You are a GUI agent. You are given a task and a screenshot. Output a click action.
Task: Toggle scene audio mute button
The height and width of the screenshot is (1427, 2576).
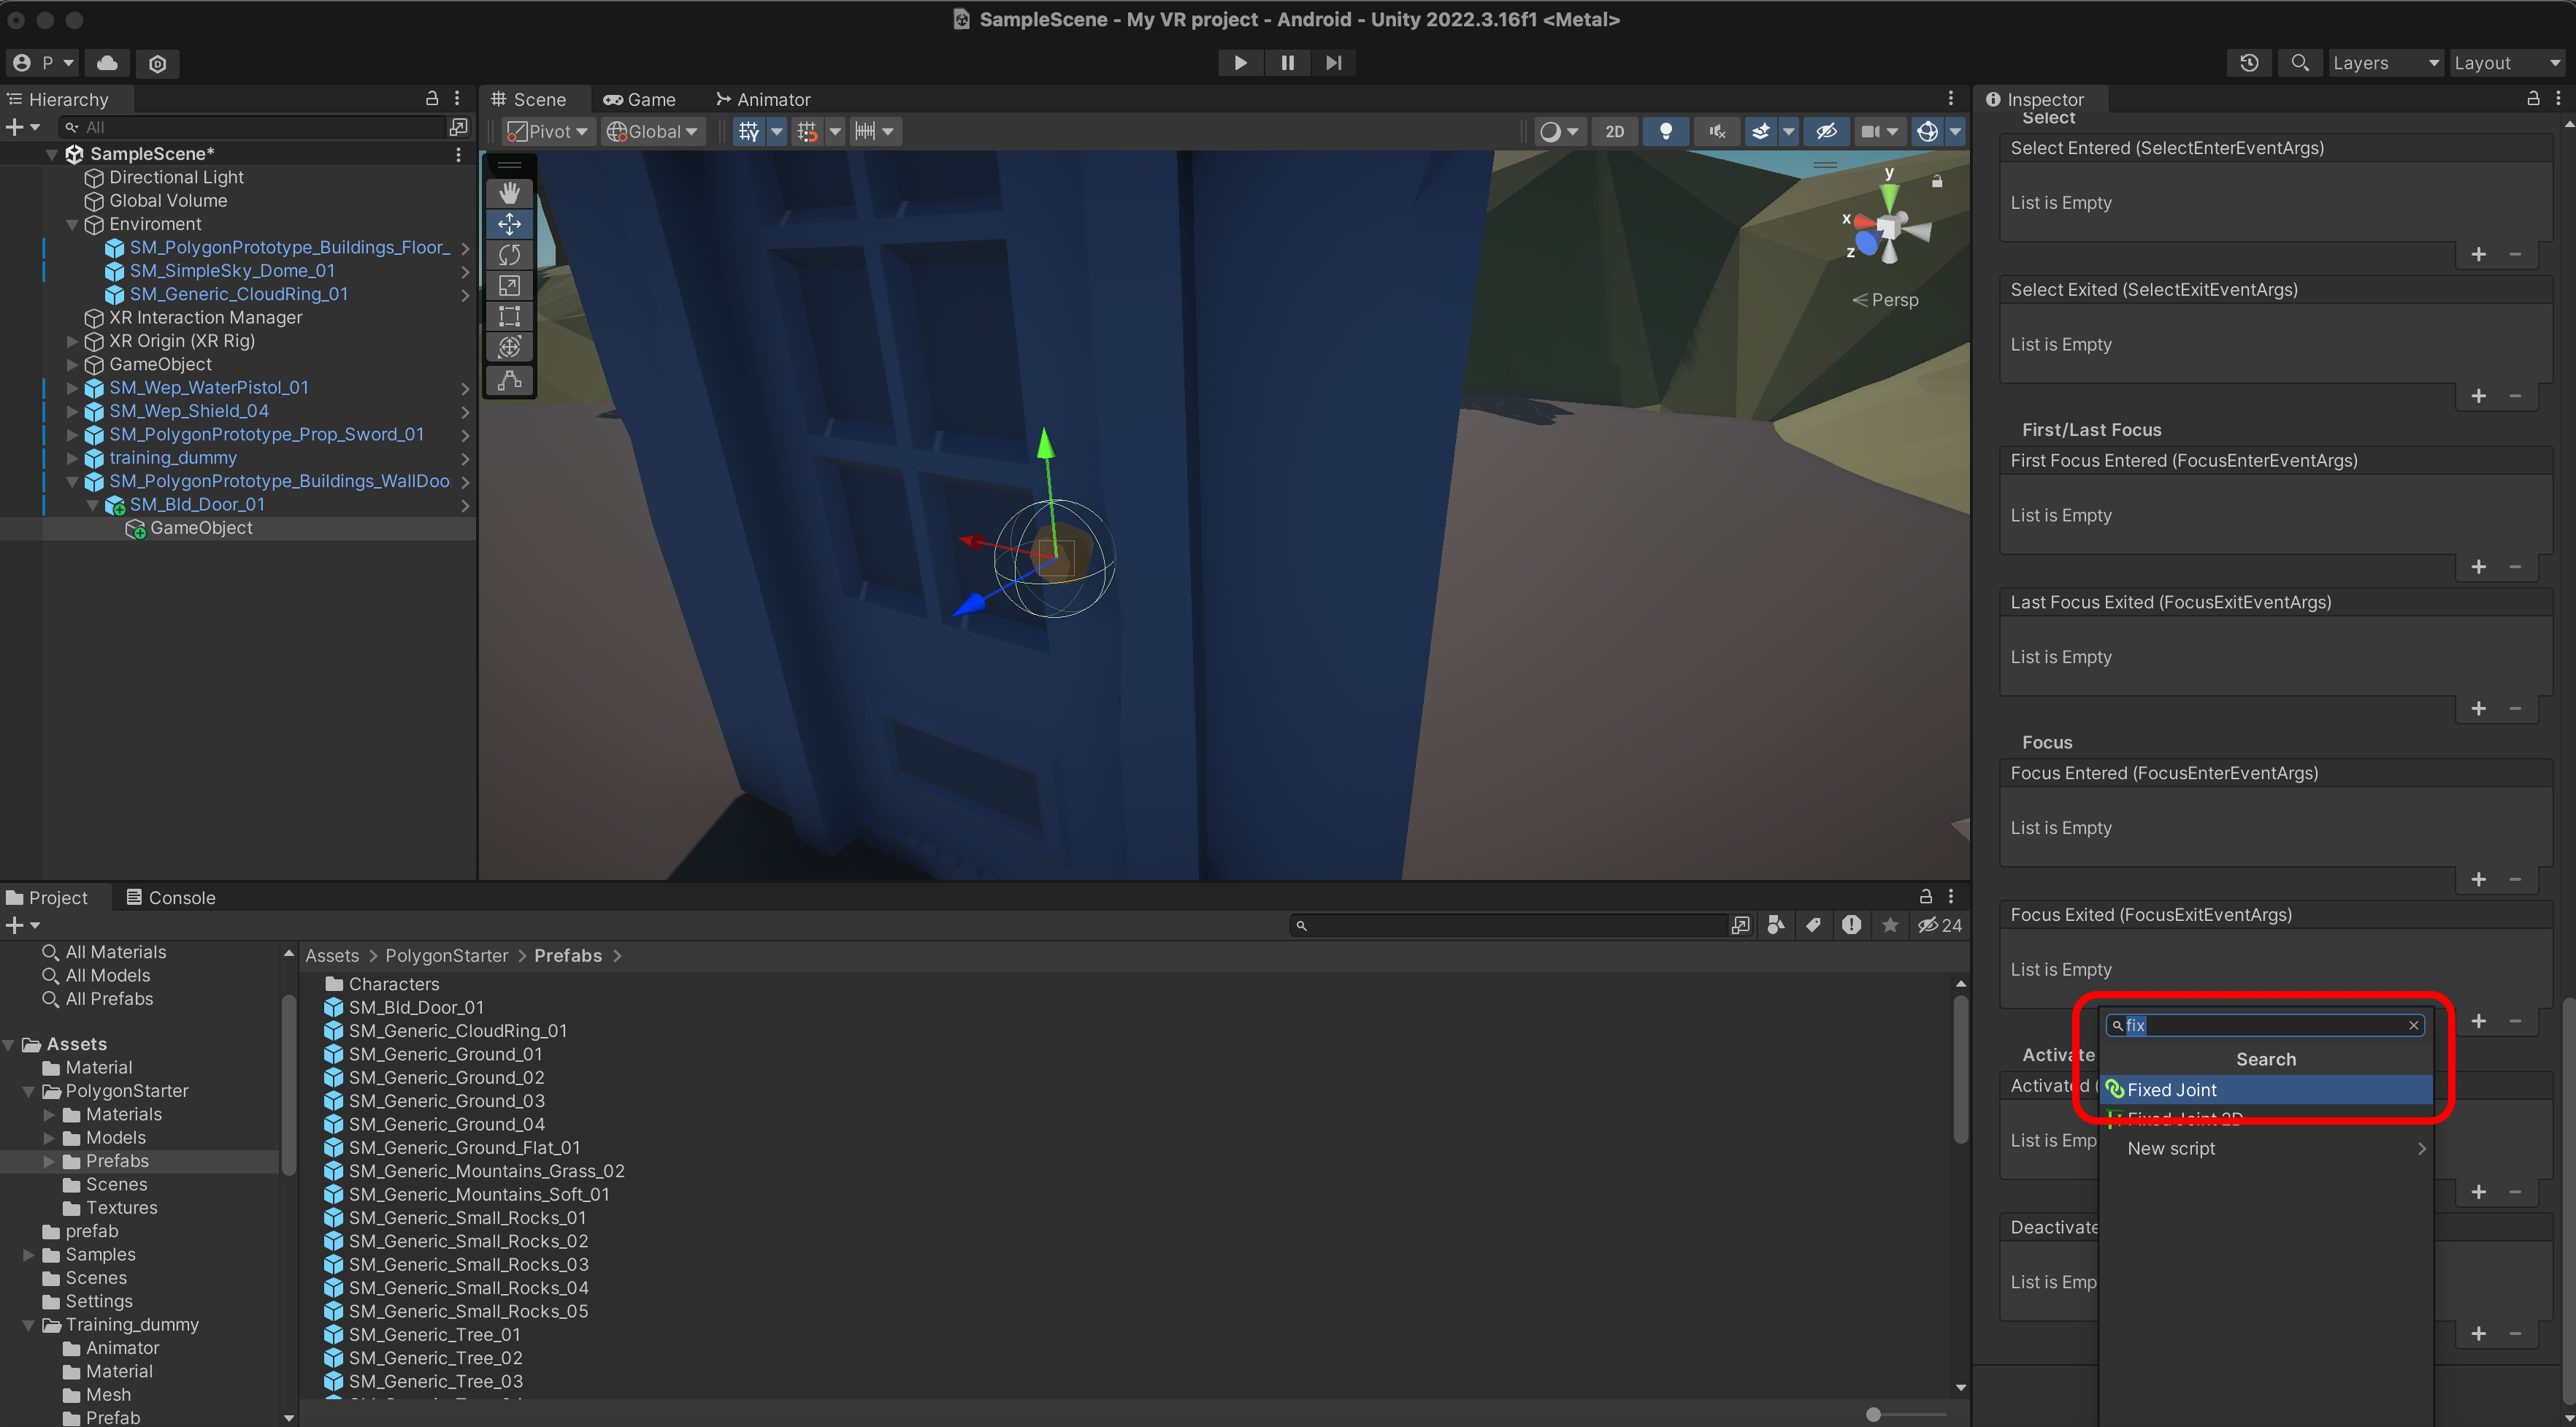click(1716, 131)
